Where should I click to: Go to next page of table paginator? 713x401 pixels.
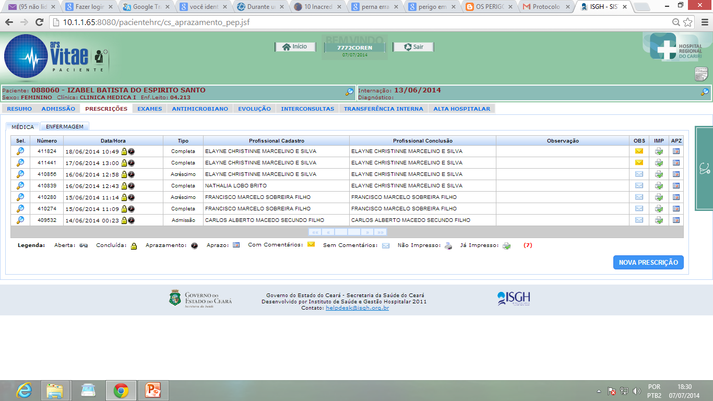click(367, 232)
